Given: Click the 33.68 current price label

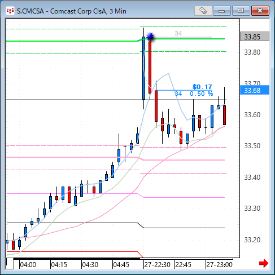Looking at the screenshot, I should click(255, 90).
